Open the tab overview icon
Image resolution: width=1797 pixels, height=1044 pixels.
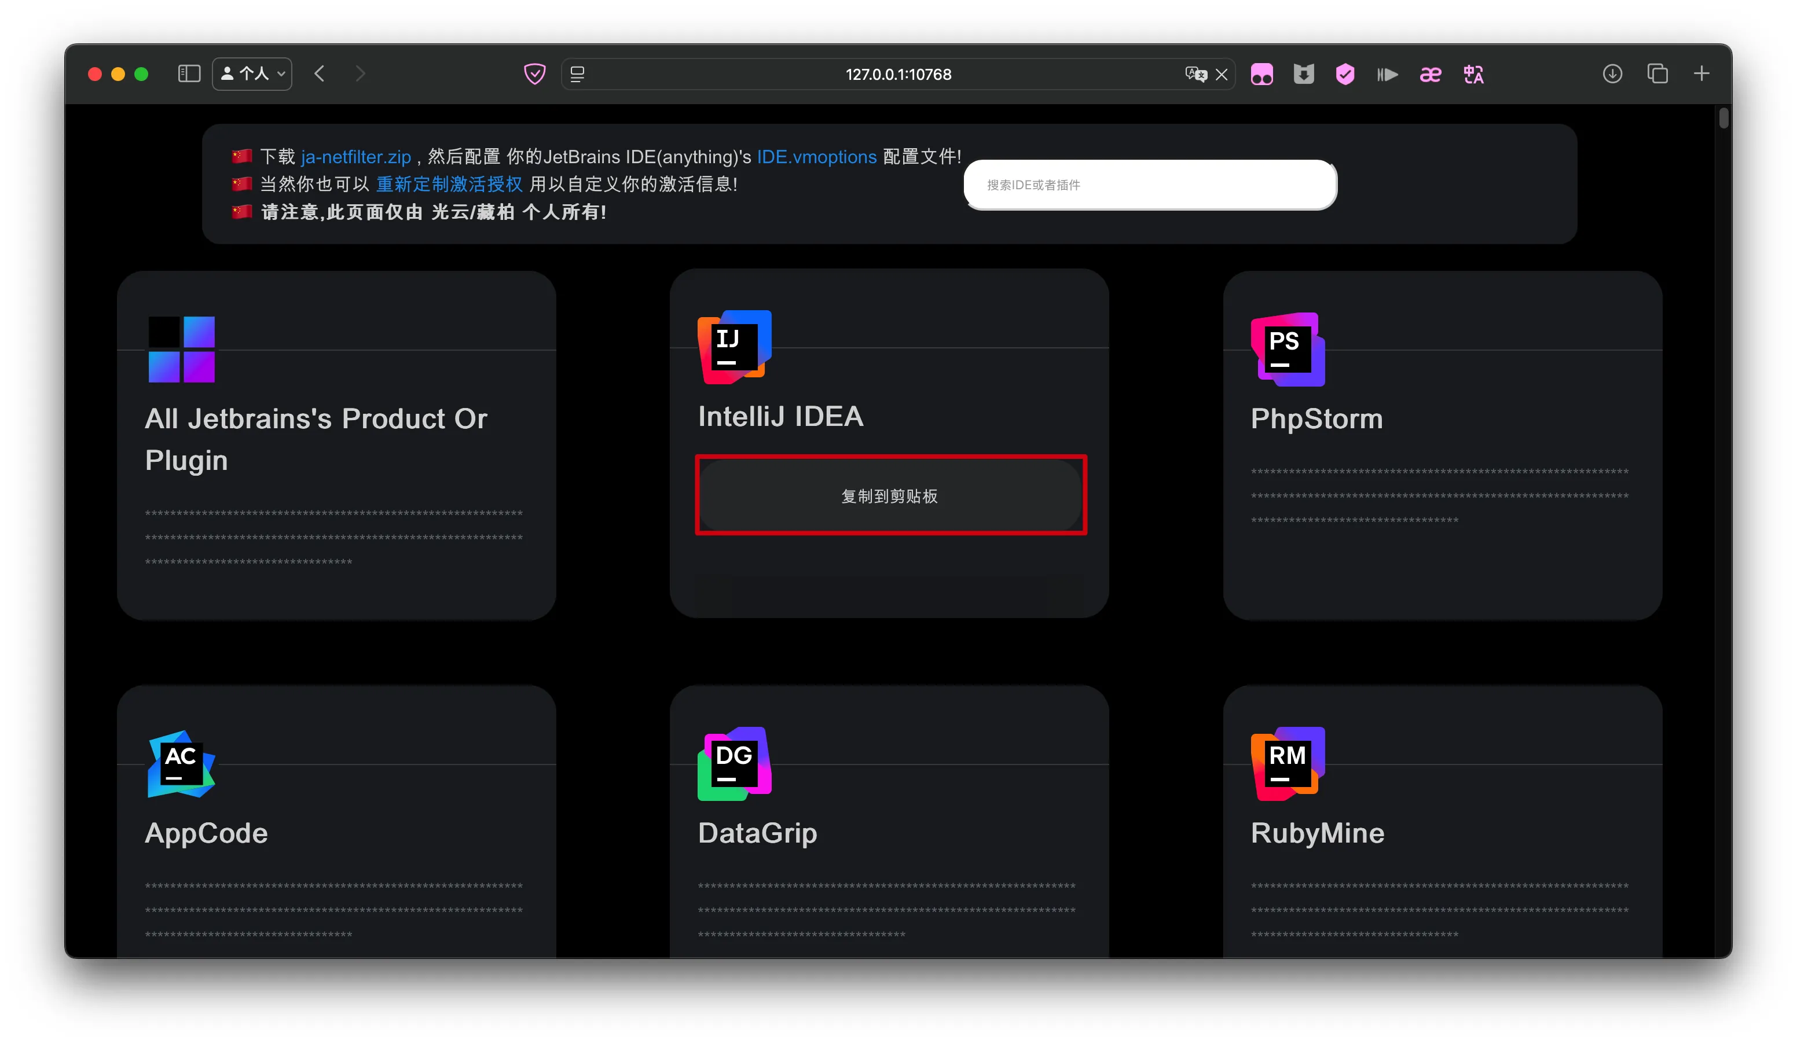1657,74
